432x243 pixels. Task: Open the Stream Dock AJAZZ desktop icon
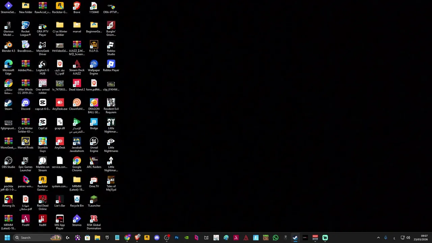pos(77,67)
